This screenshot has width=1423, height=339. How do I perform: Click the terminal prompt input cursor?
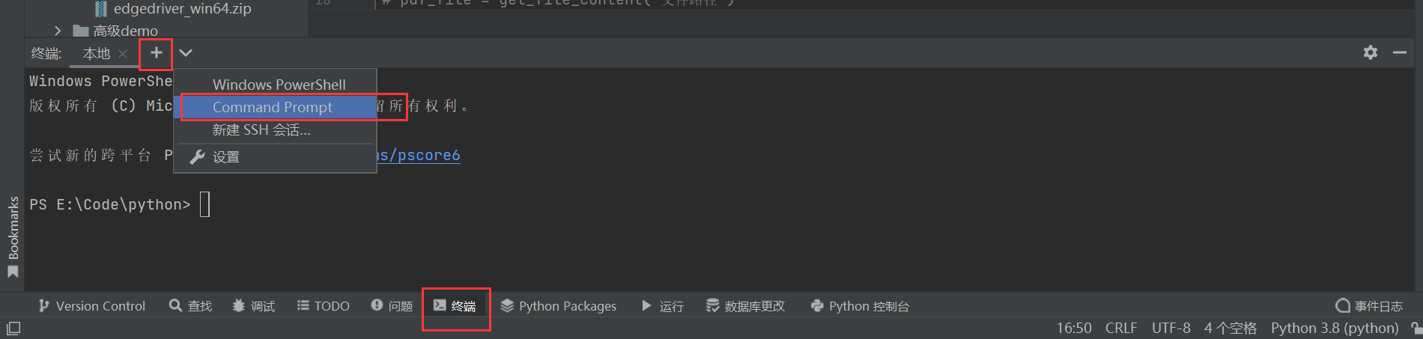click(205, 204)
